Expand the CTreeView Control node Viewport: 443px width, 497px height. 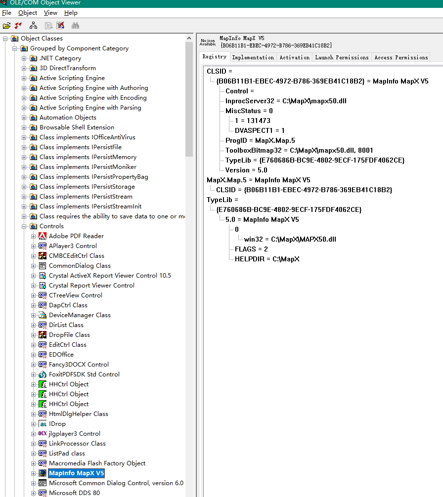tap(33, 295)
